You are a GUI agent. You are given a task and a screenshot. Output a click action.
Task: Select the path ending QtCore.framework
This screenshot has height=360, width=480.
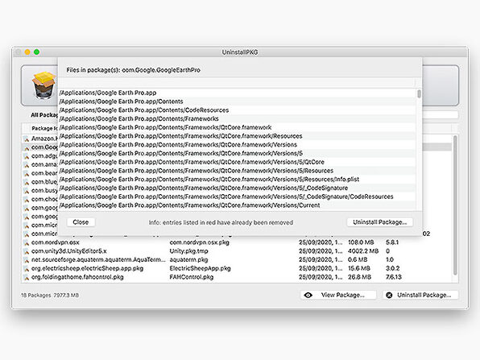point(238,127)
